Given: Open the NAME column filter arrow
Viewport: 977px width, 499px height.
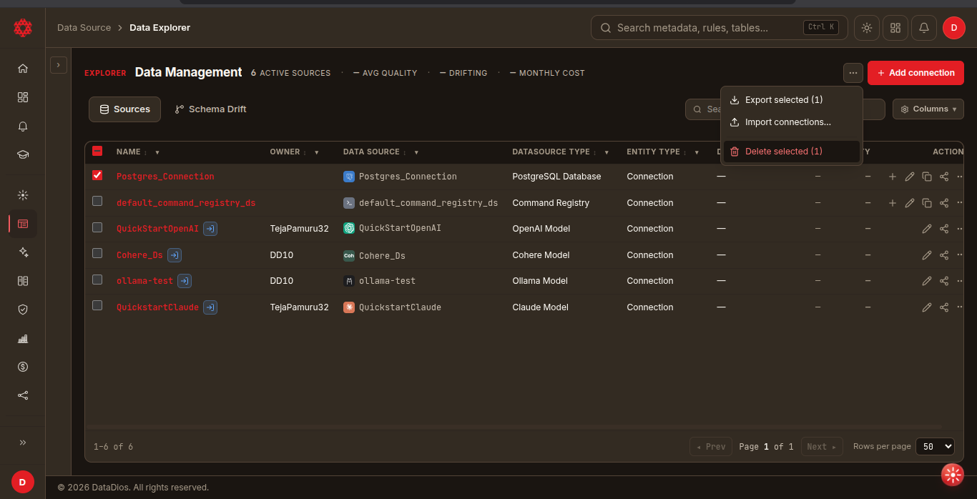Looking at the screenshot, I should click(x=157, y=152).
